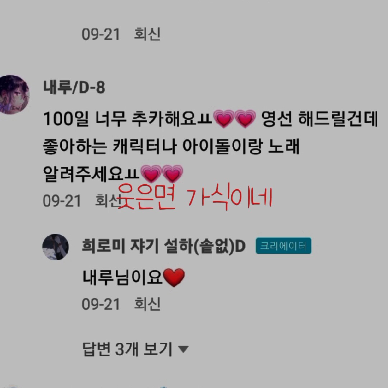The height and width of the screenshot is (388, 388).
Task: Tap the red heart after 내루님이요
Action: point(174,277)
